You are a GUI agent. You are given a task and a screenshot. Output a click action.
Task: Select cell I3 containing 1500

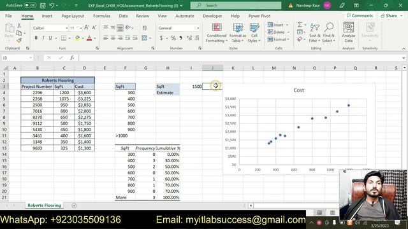(x=191, y=87)
